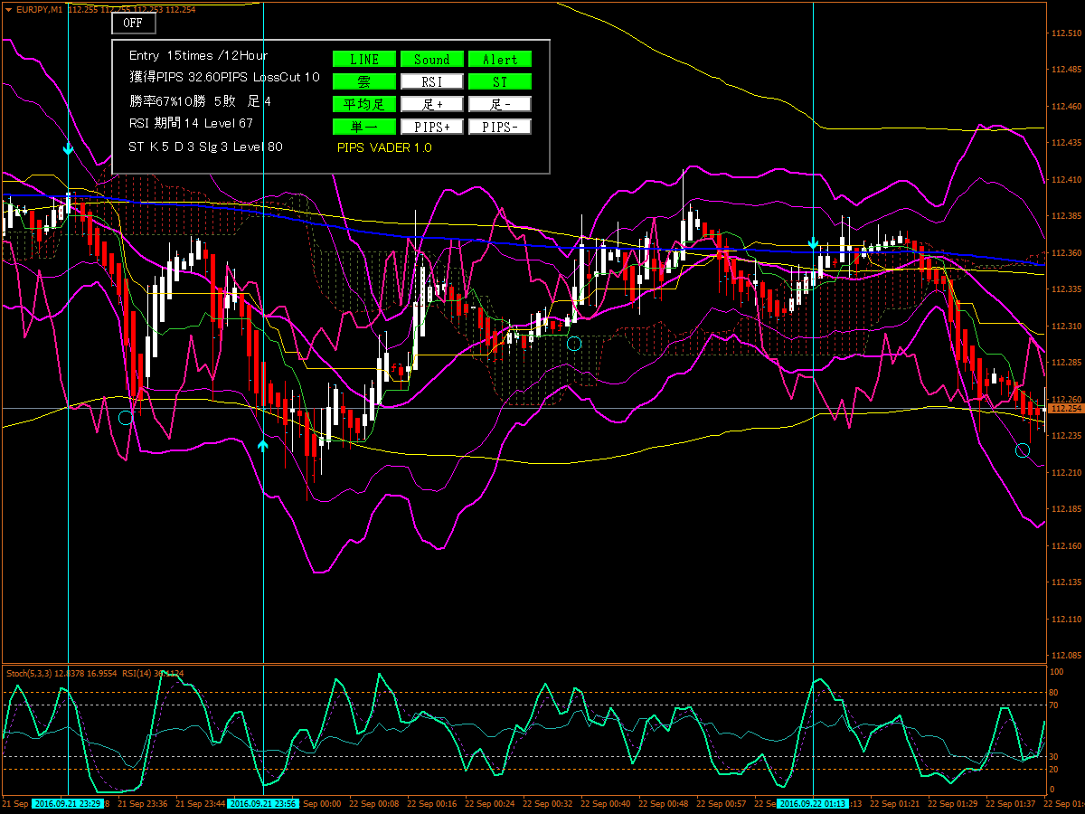Screen dimensions: 1085x814
Task: Click the 112.310 price scale value
Action: point(1067,326)
